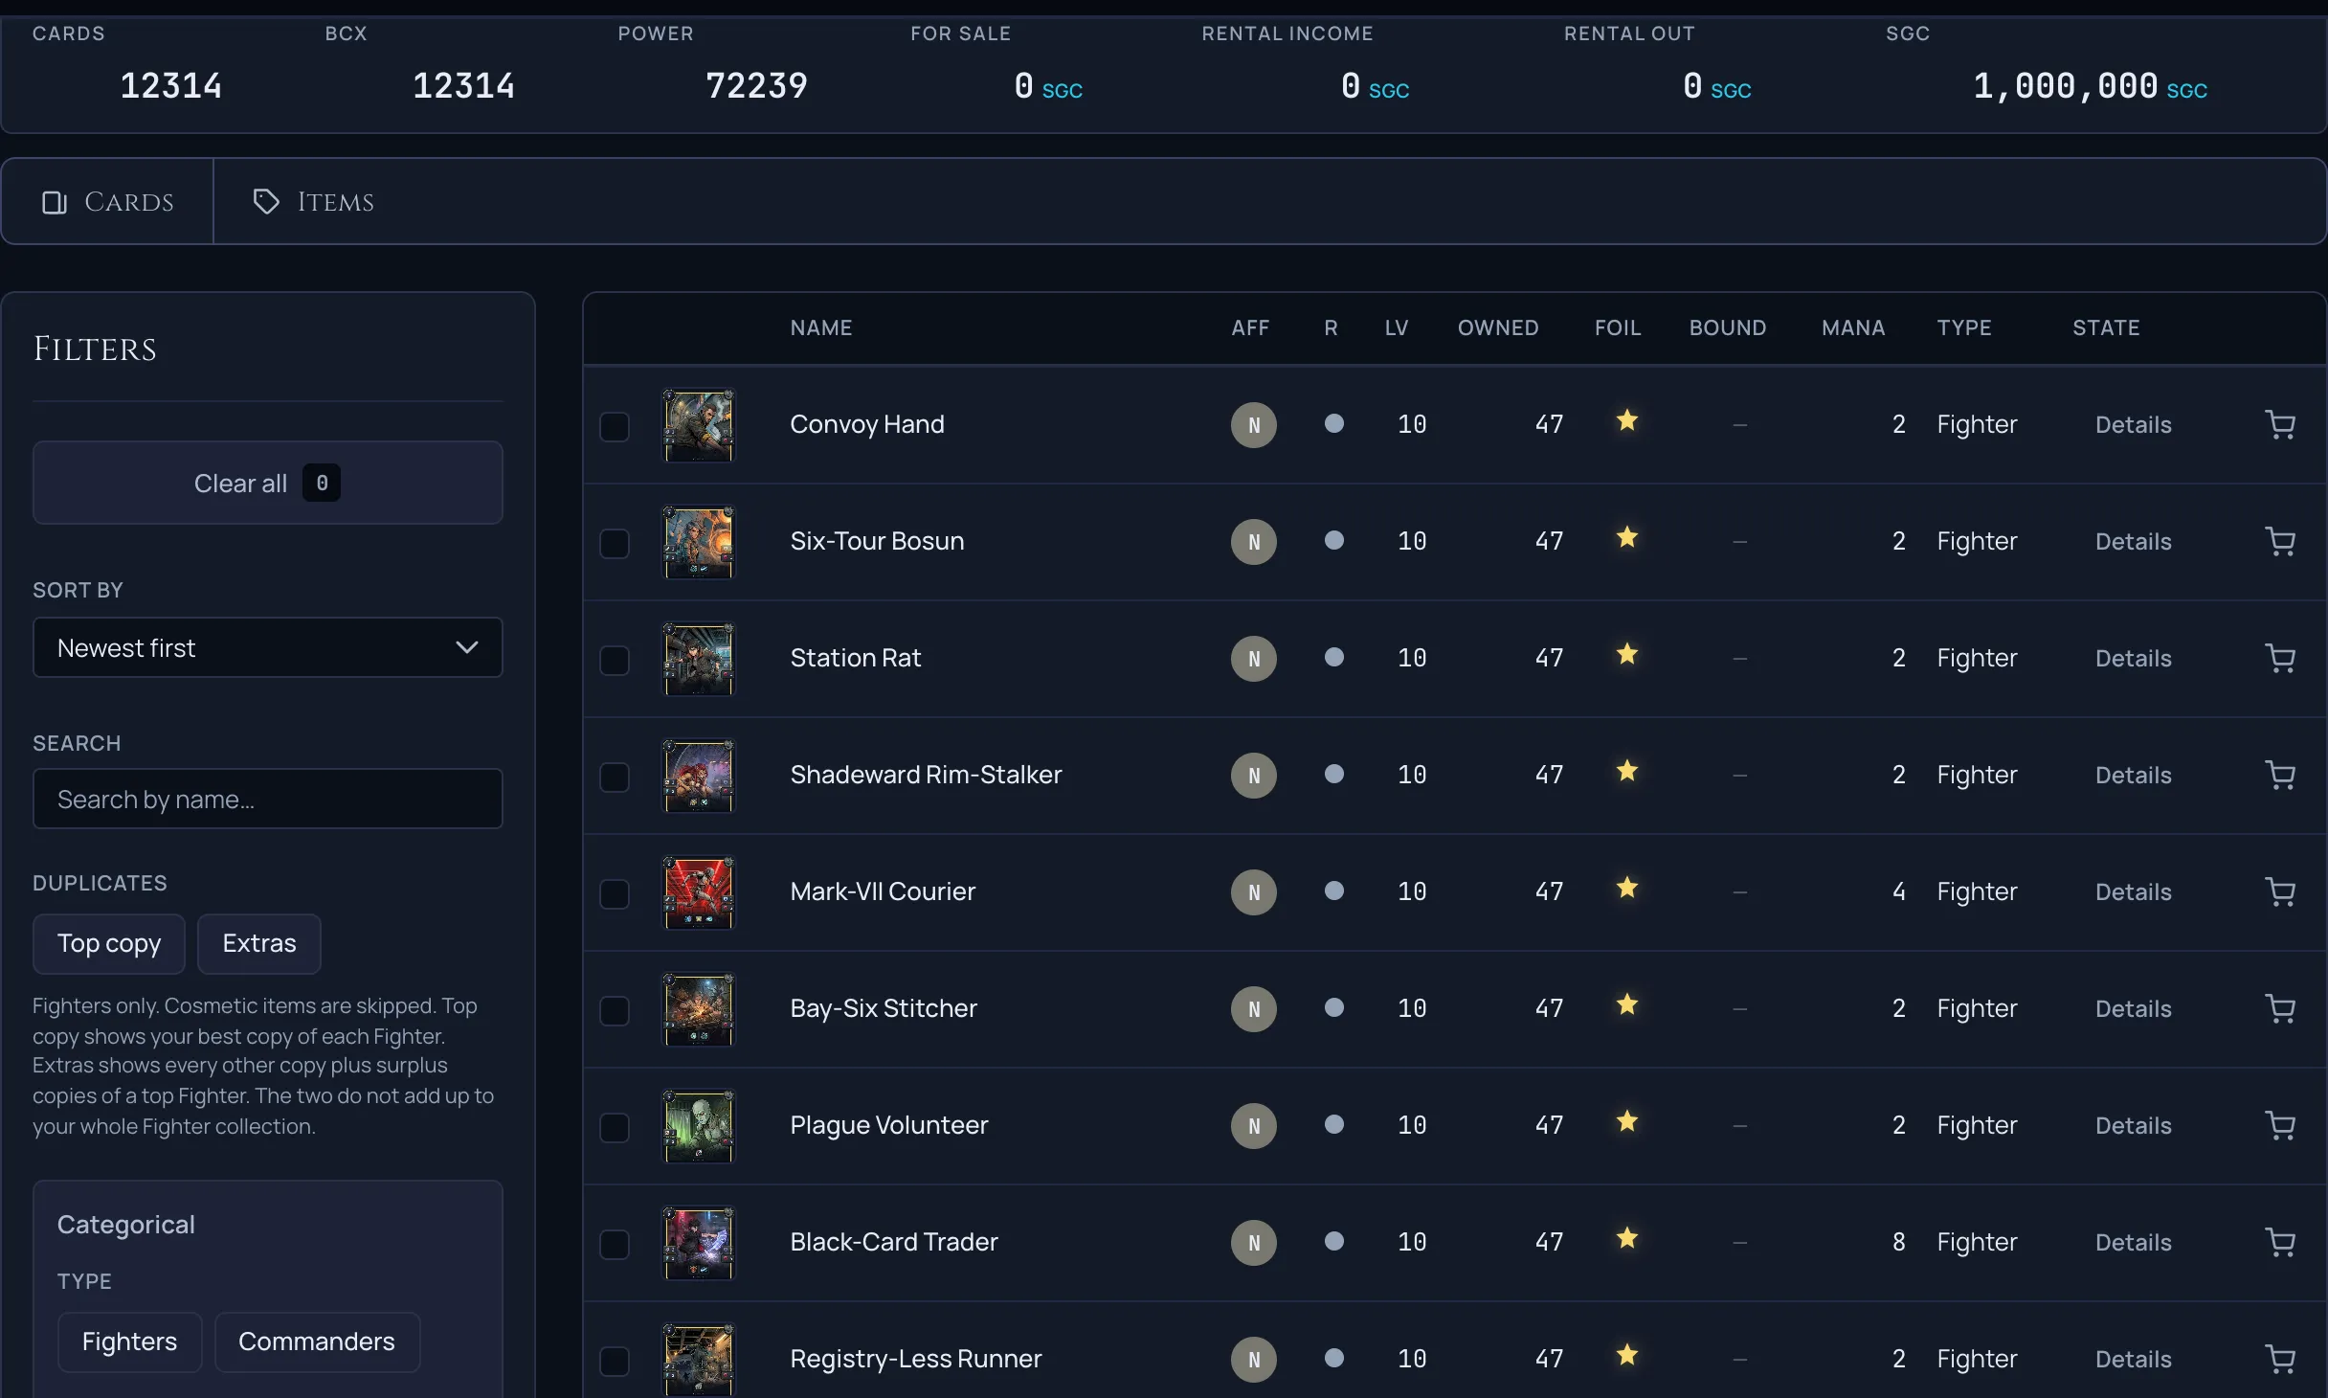Click the Station Rat card name
The image size is (2328, 1398).
(855, 658)
